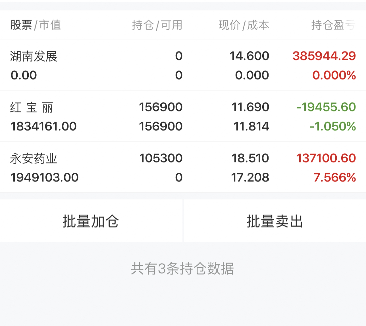Tap the 批量卖出 button
This screenshot has height=326, width=366.
[275, 221]
